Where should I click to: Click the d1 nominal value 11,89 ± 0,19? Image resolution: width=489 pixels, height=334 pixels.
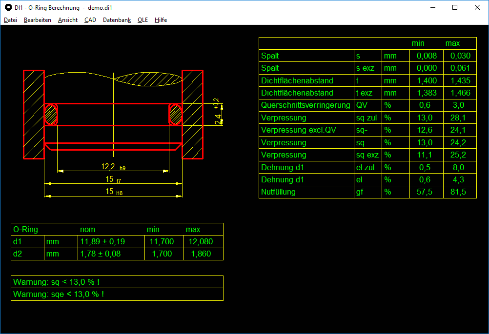(x=102, y=242)
